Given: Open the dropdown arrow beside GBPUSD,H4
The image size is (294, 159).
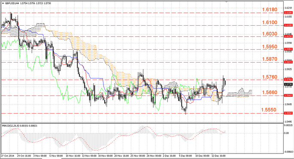Looking at the screenshot, I should coord(3,3).
